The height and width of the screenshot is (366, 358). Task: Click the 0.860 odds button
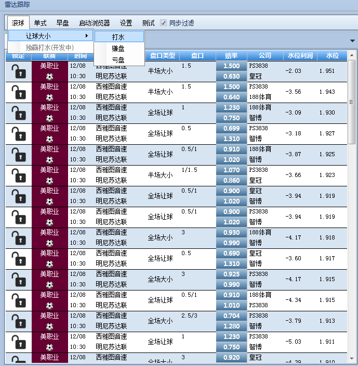click(232, 181)
